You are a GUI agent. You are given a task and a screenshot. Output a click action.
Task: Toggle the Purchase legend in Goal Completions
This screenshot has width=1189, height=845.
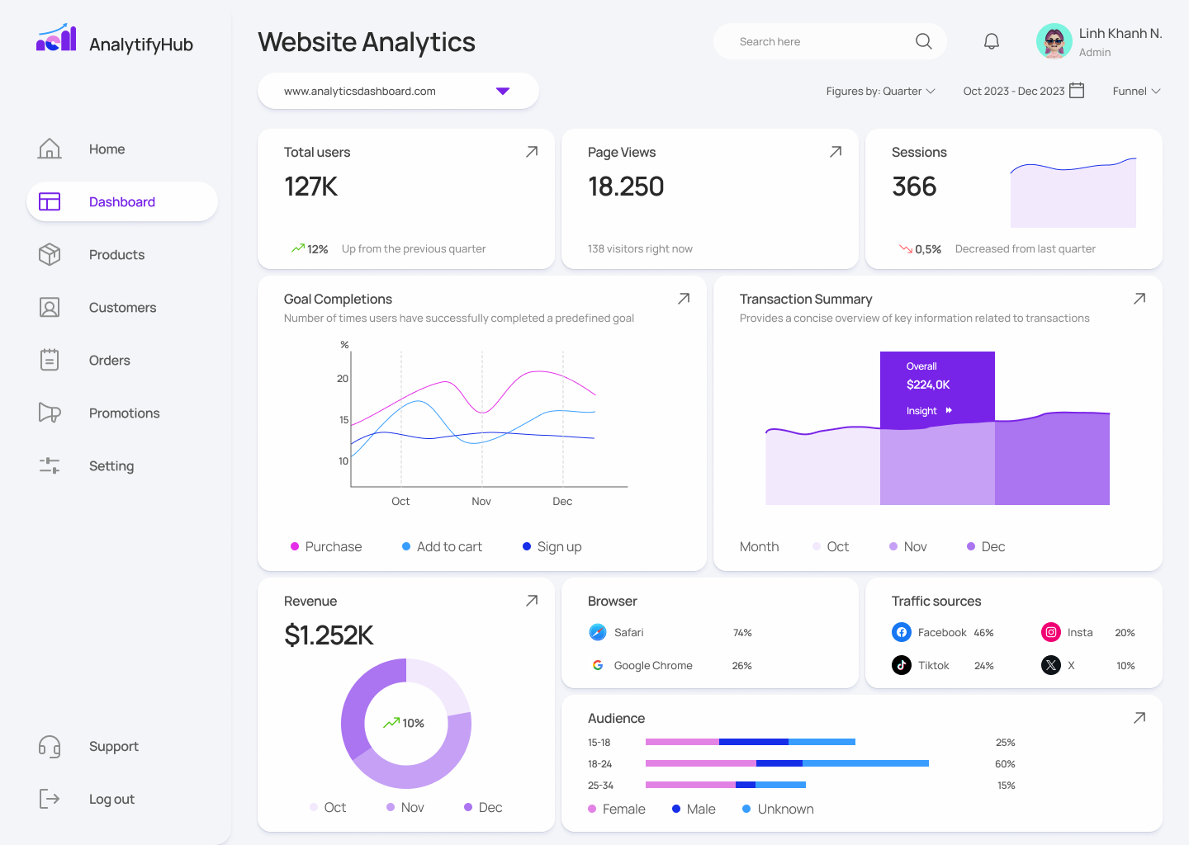[x=326, y=546]
